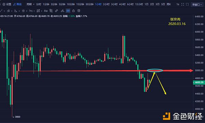The height and width of the screenshot is (123, 205).
Task: Open 设置 settings gear
Action: [x=7, y=4]
